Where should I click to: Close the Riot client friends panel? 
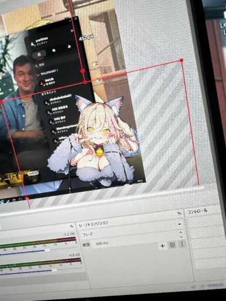click(x=76, y=19)
